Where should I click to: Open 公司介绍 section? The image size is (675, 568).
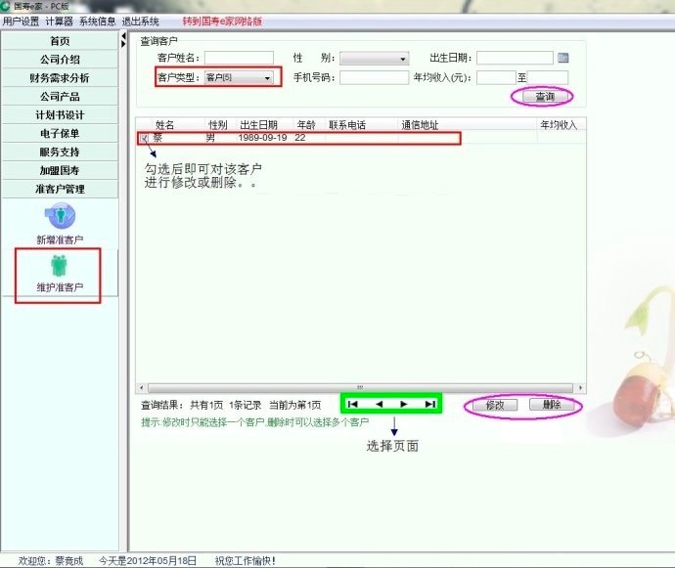pyautogui.click(x=60, y=60)
